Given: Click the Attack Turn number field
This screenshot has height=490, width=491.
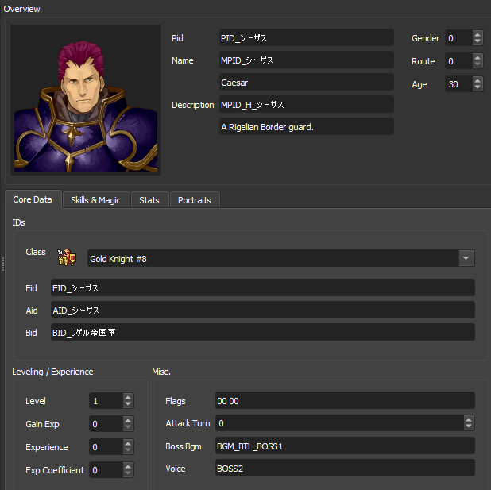Looking at the screenshot, I should 340,423.
